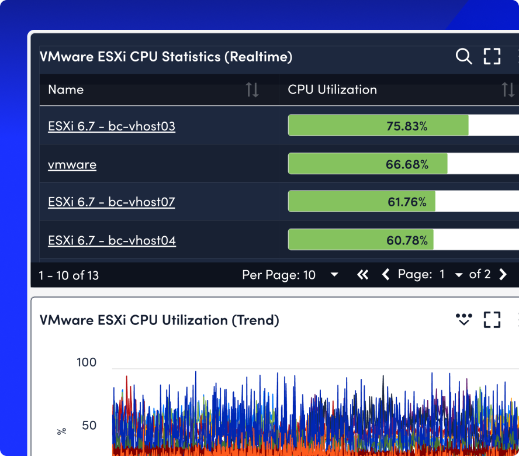Open the vmware host link

point(72,165)
